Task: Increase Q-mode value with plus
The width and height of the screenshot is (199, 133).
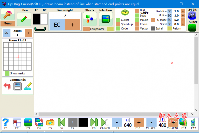Action: click(183, 20)
